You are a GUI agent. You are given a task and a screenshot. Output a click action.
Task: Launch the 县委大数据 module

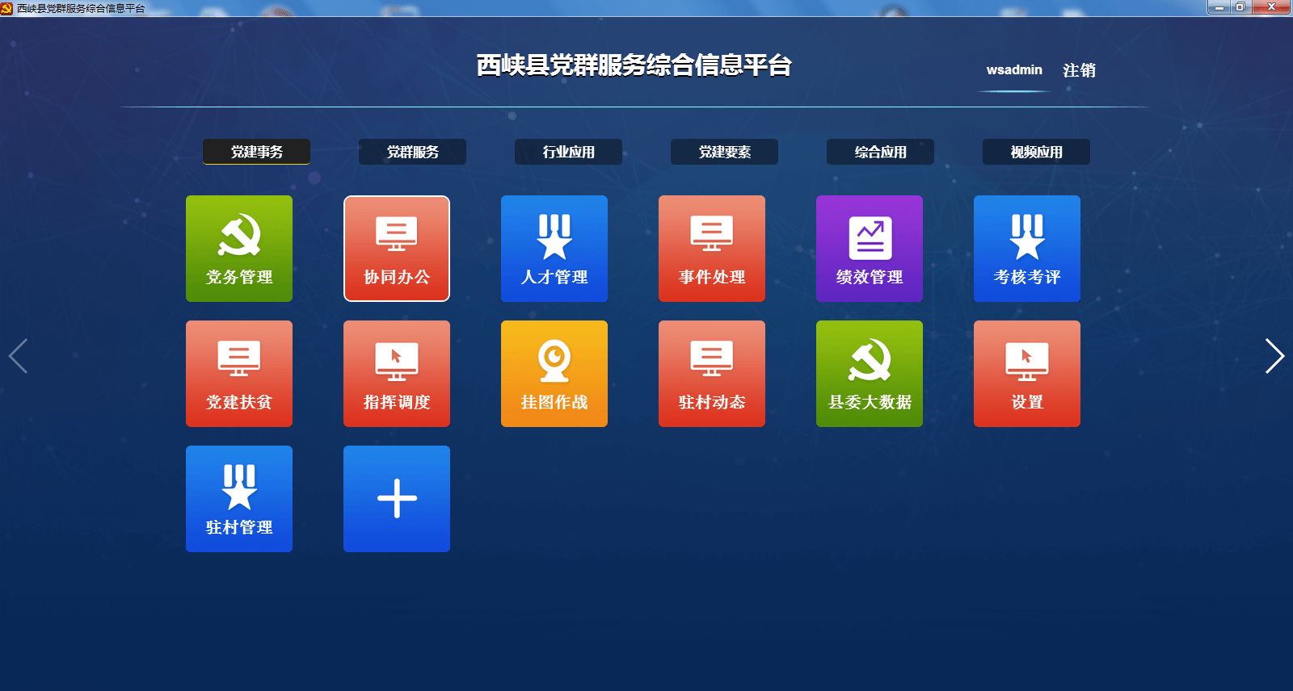click(x=870, y=374)
